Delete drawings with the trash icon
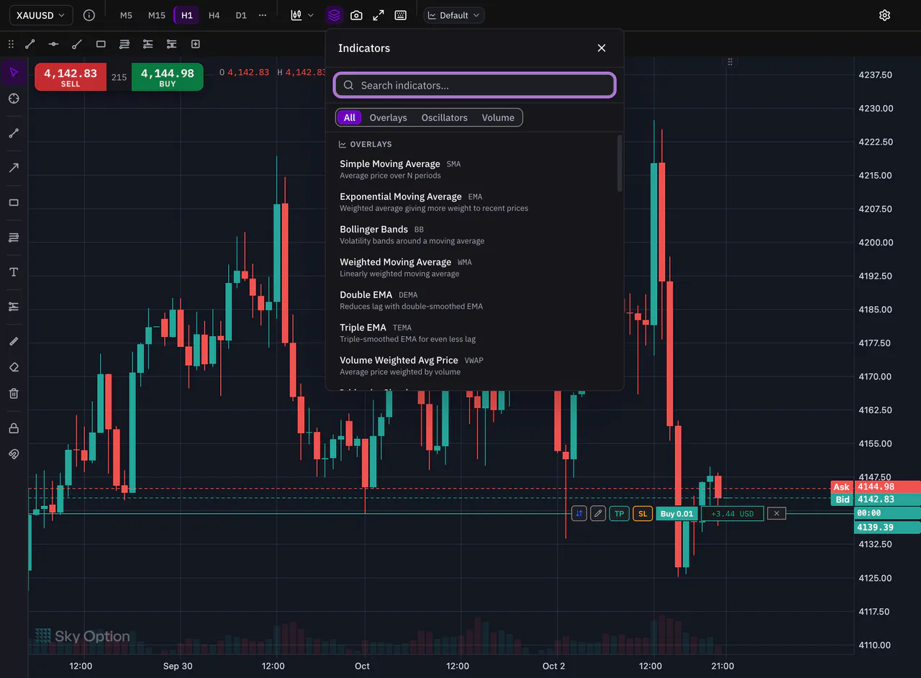Image resolution: width=921 pixels, height=678 pixels. coord(14,394)
